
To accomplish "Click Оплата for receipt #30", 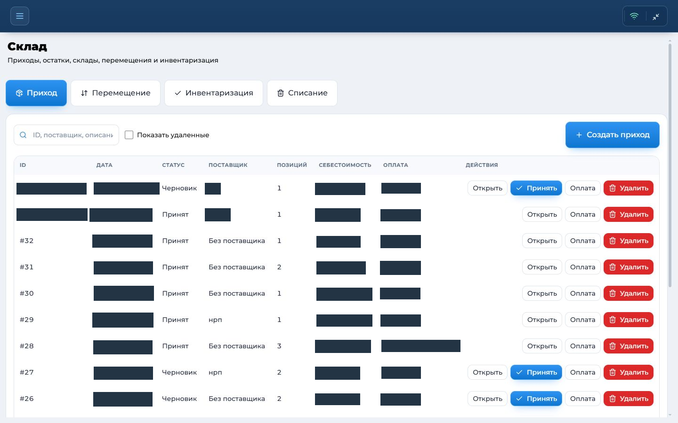I will click(583, 293).
